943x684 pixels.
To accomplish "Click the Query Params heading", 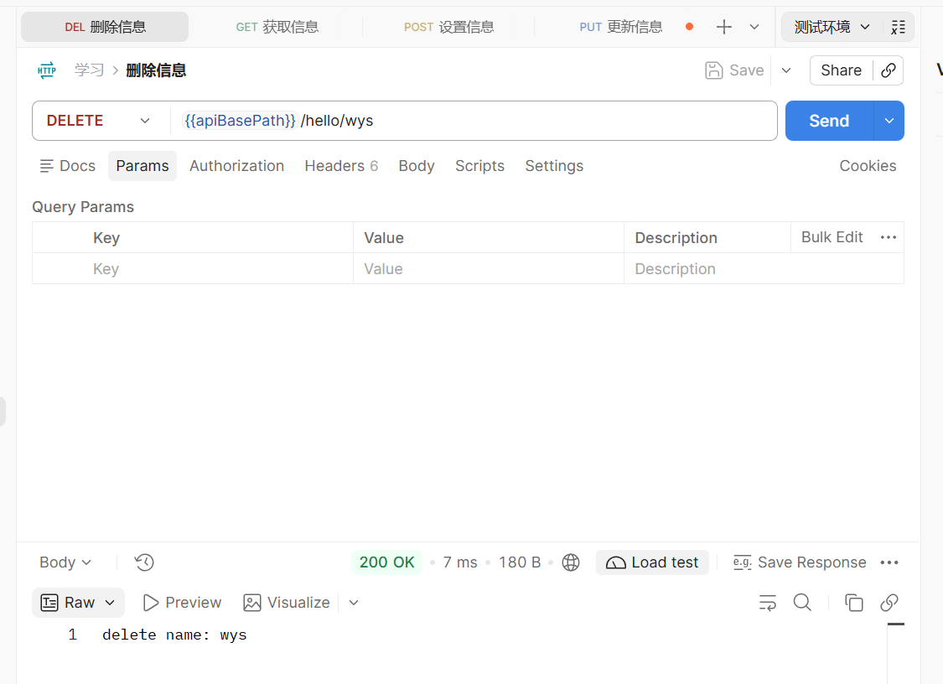I will (x=83, y=207).
